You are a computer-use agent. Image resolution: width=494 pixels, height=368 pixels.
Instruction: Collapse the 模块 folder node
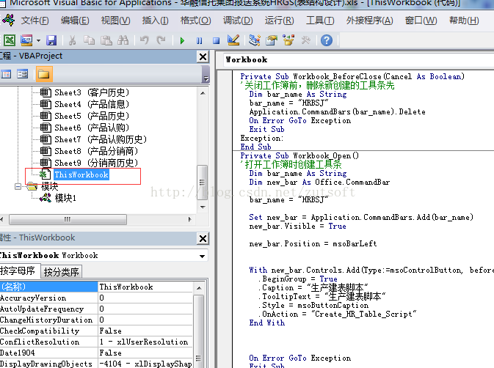[x=18, y=186]
